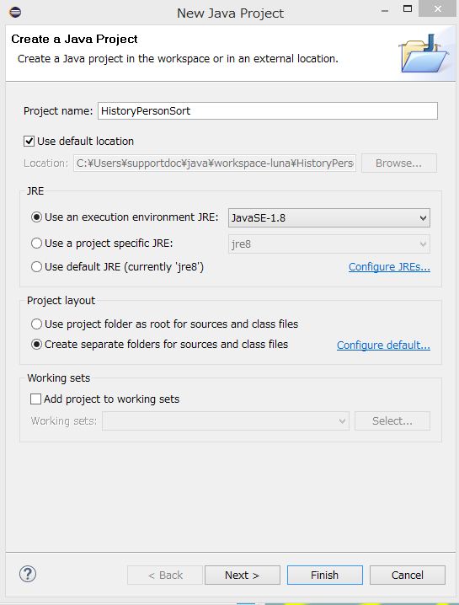
Task: Open the JavaSE-1.8 execution environment dropdown
Action: click(329, 218)
